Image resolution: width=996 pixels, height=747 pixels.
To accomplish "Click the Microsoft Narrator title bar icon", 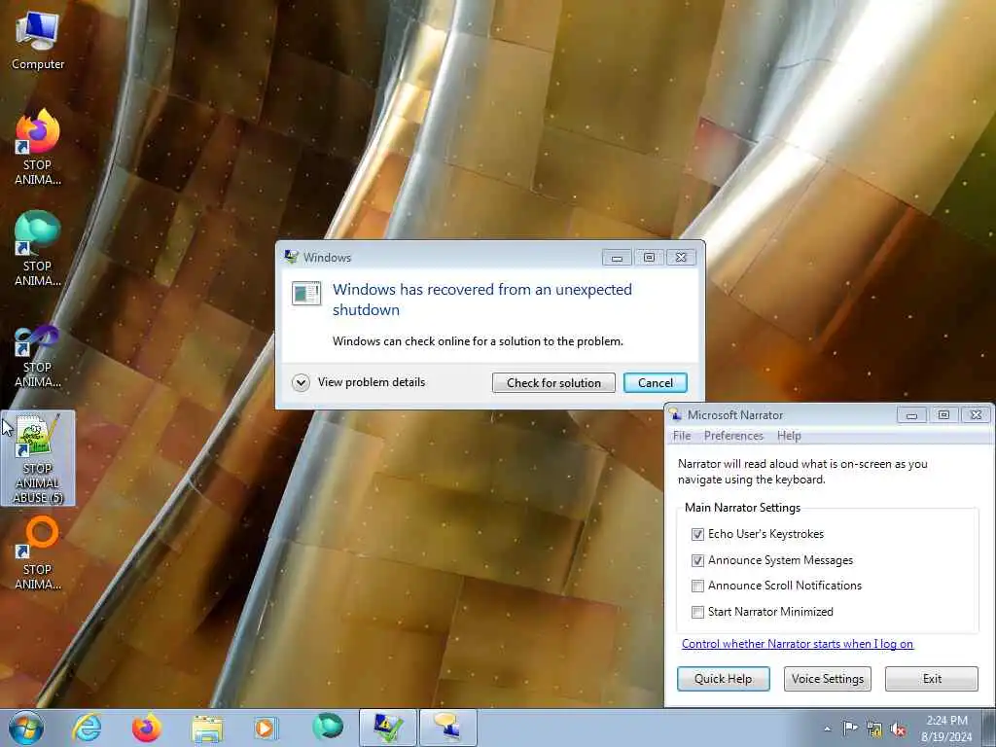I will pos(676,414).
